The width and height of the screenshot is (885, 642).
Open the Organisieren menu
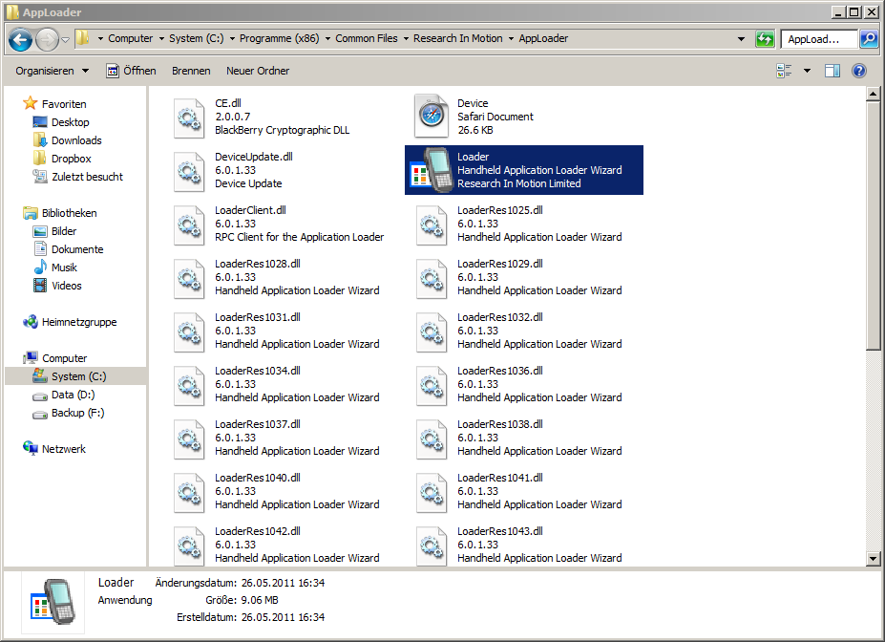pyautogui.click(x=52, y=71)
